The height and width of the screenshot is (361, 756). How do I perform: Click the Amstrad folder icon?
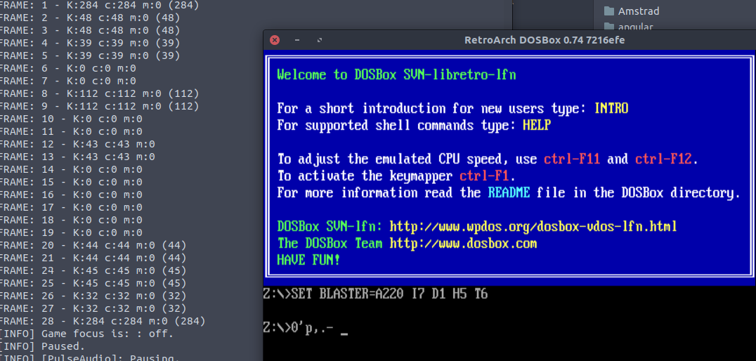(609, 11)
